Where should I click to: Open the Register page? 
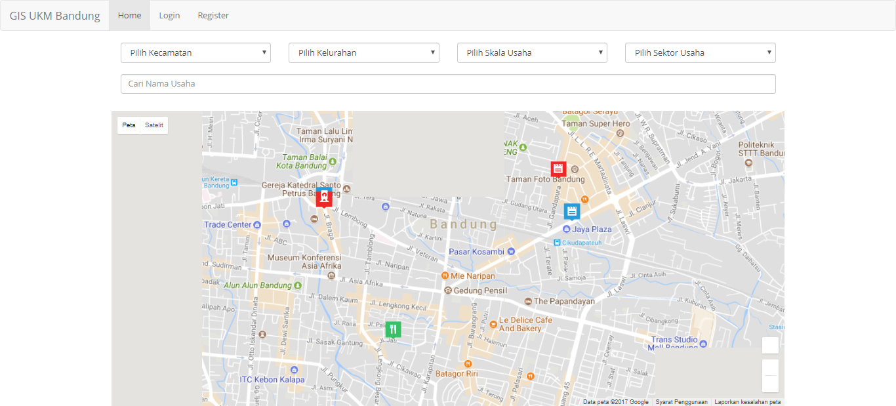[213, 15]
